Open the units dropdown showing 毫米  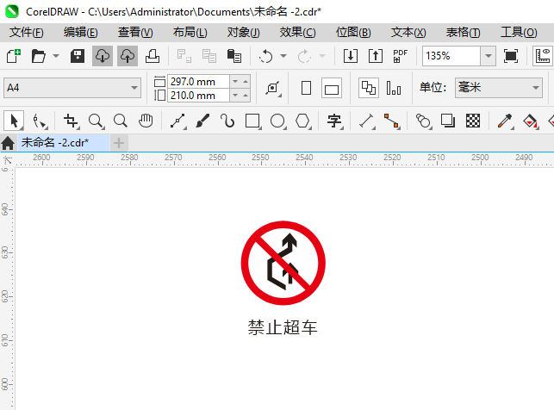(x=499, y=88)
